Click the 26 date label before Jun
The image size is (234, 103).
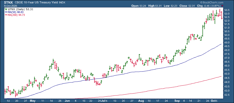60,101
